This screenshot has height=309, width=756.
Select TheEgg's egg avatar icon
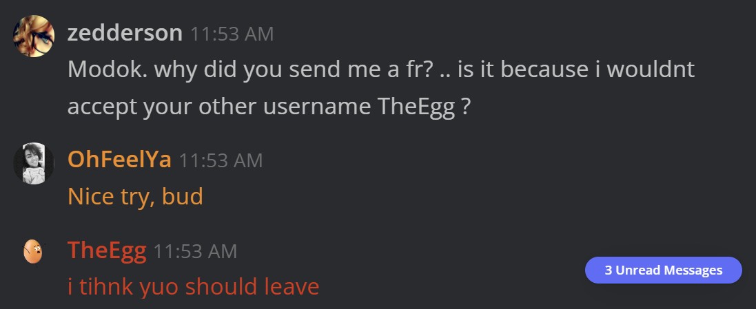[x=33, y=251]
